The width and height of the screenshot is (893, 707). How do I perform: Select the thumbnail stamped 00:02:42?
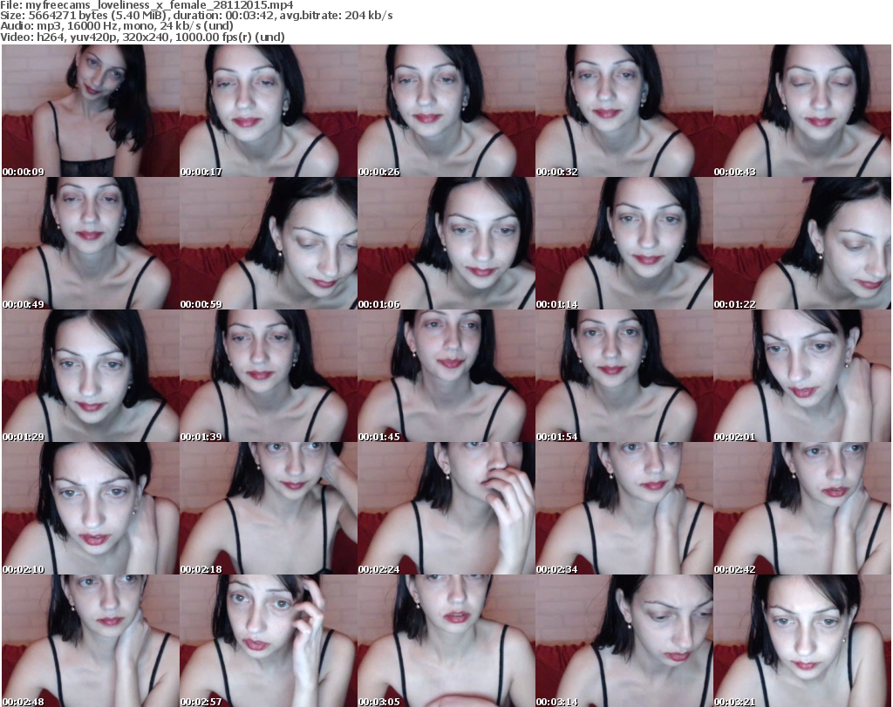point(802,509)
